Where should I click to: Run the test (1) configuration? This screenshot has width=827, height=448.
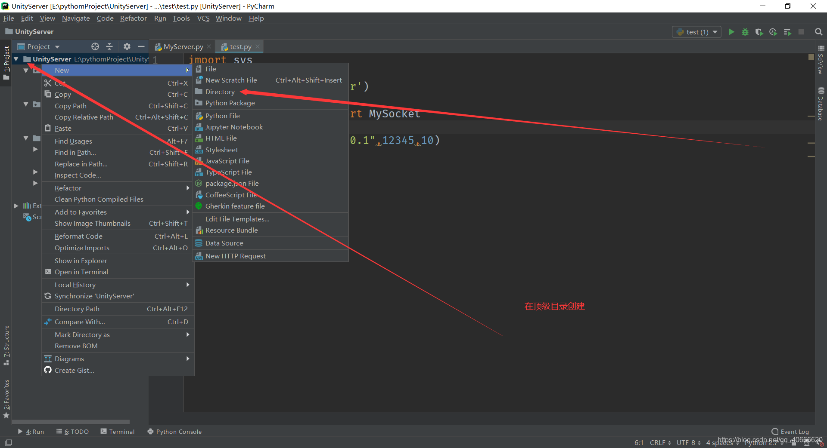(731, 32)
